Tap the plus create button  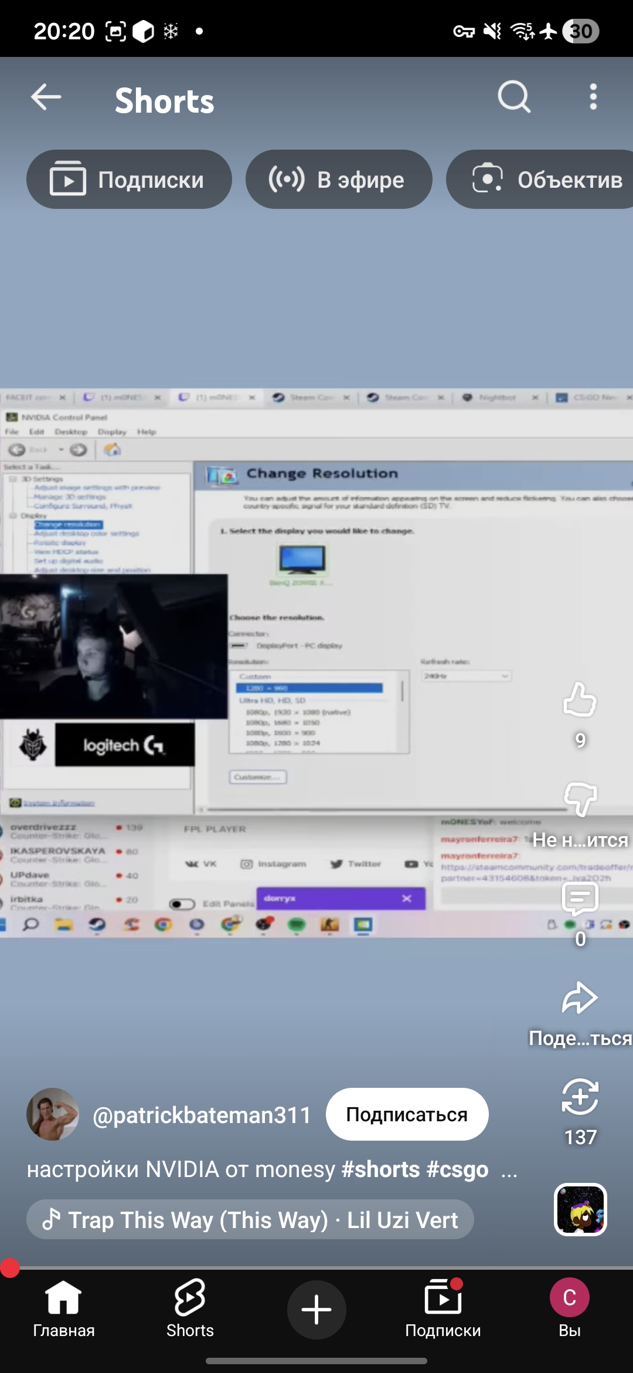316,1310
